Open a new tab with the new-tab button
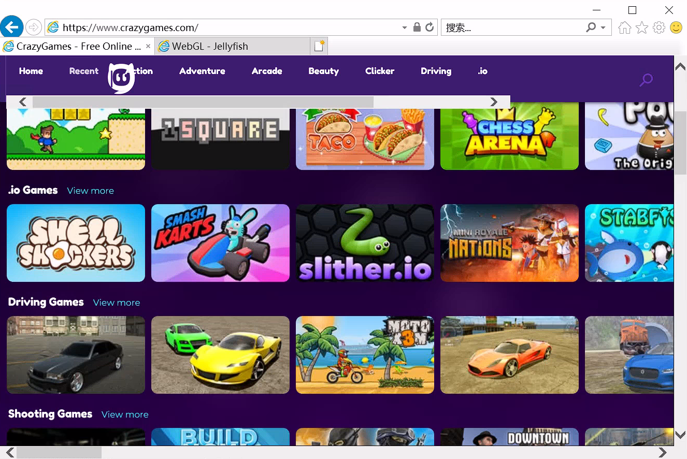Viewport: 687px width, 459px height. pos(319,46)
